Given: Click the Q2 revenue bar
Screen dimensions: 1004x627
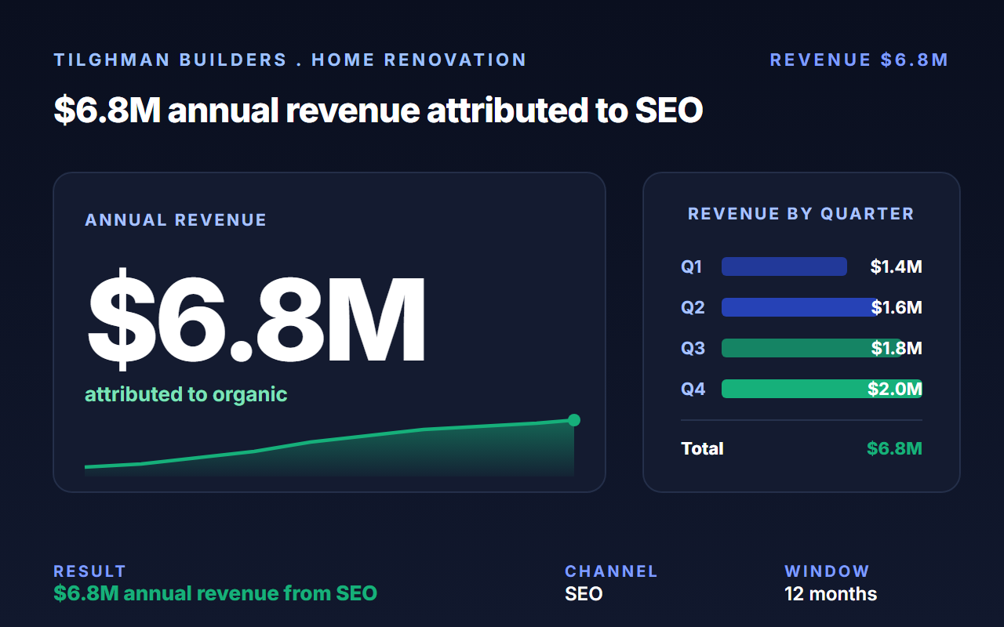Looking at the screenshot, I should coord(802,307).
